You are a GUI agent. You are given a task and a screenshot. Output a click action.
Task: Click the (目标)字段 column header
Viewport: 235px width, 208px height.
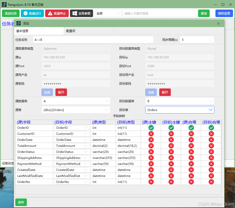coord(72,122)
